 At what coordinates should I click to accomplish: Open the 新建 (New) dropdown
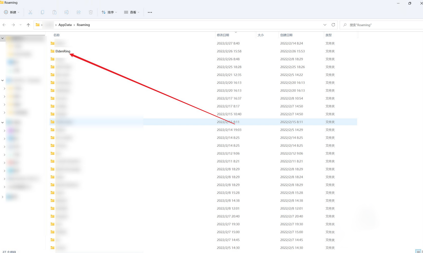click(12, 12)
